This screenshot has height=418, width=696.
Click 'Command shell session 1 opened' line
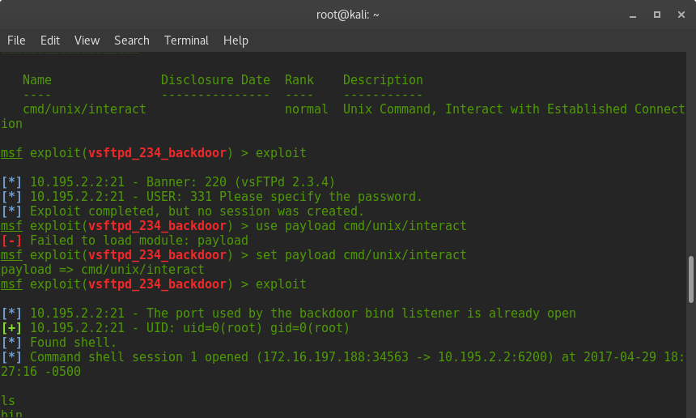[138, 357]
